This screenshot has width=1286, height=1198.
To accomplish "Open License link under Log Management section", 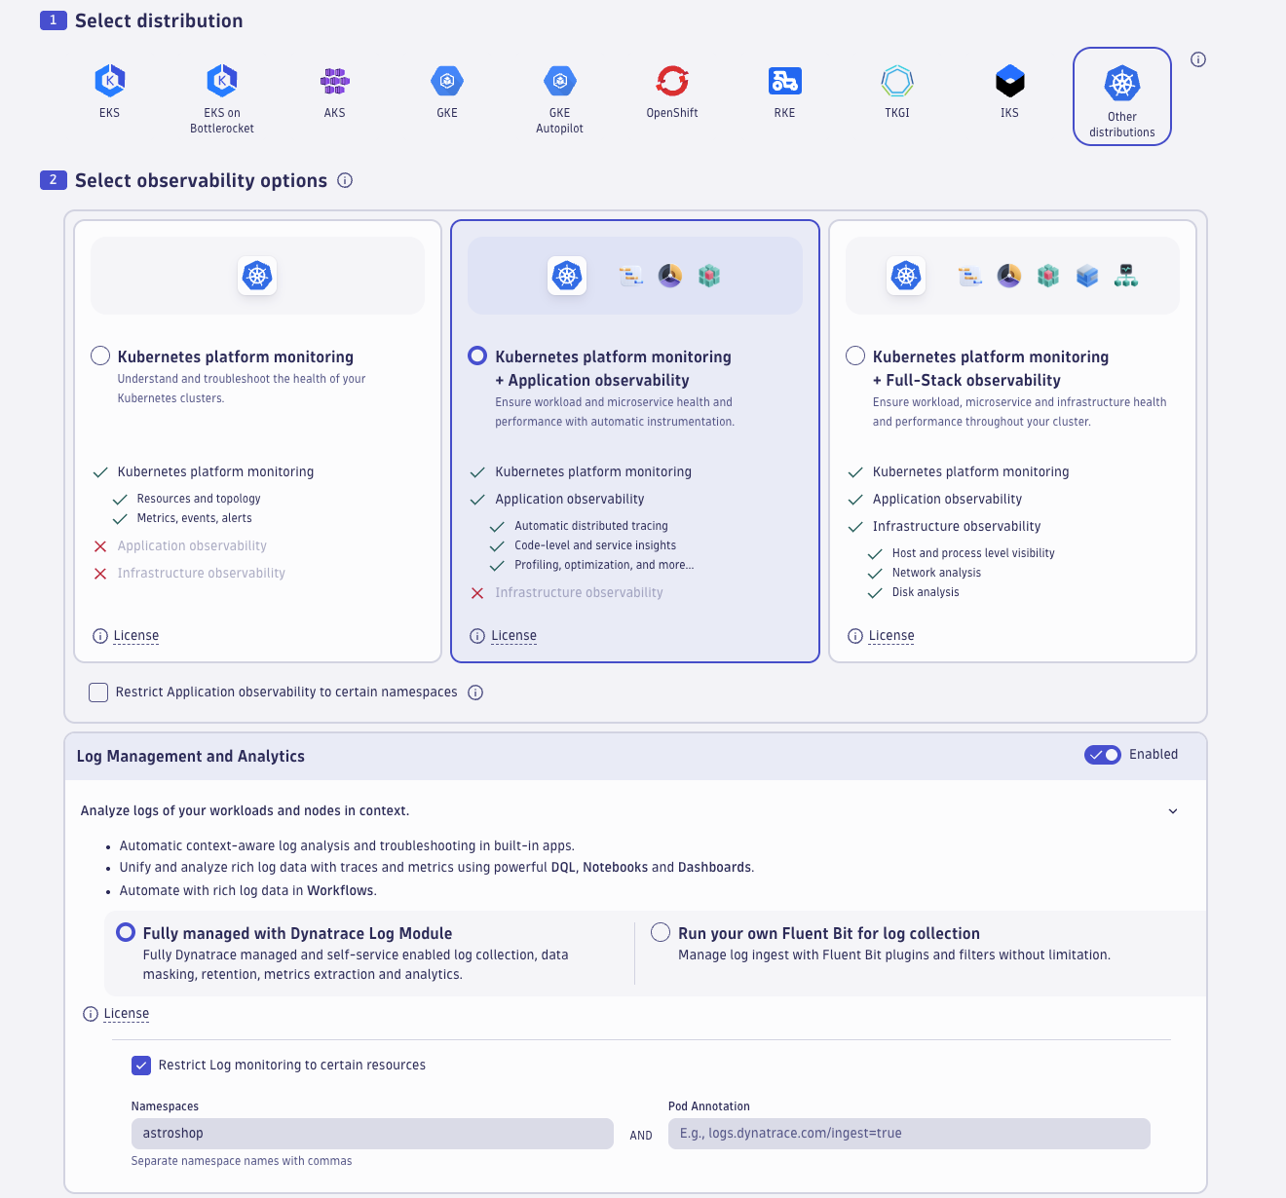I will pos(127,1014).
